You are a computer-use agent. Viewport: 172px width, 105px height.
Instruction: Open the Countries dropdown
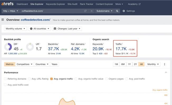42,64
